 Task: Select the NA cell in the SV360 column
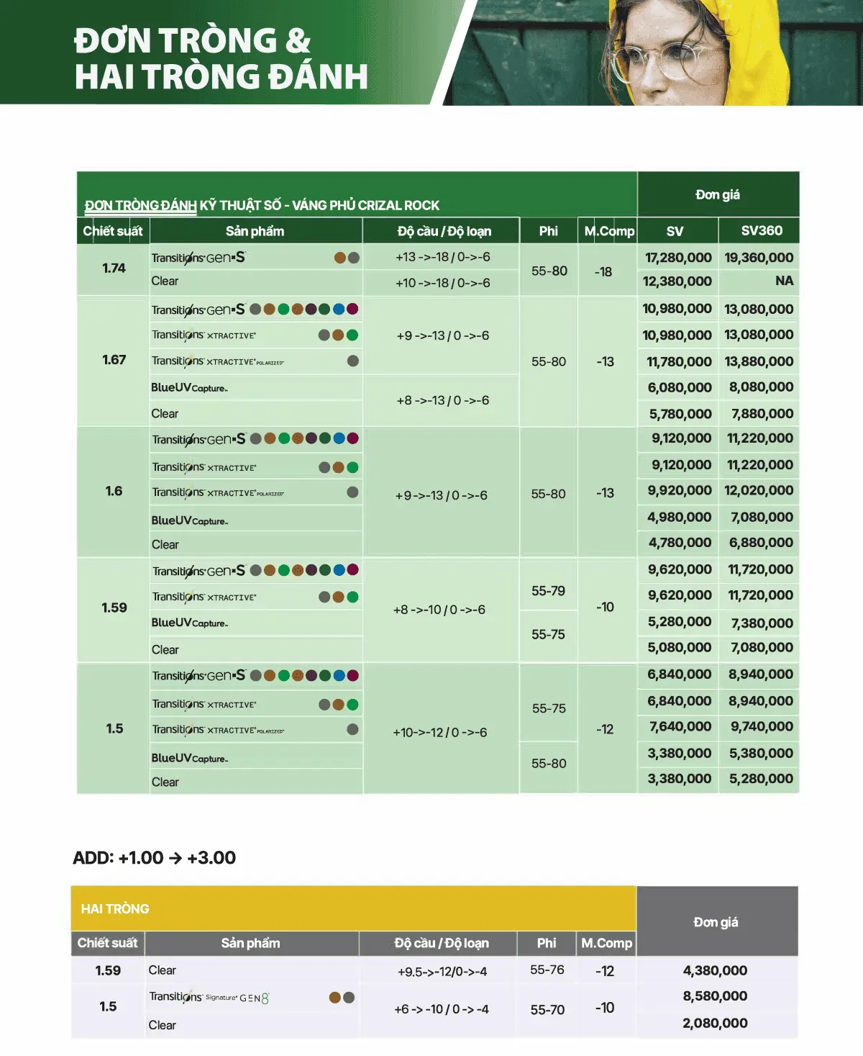(x=784, y=281)
